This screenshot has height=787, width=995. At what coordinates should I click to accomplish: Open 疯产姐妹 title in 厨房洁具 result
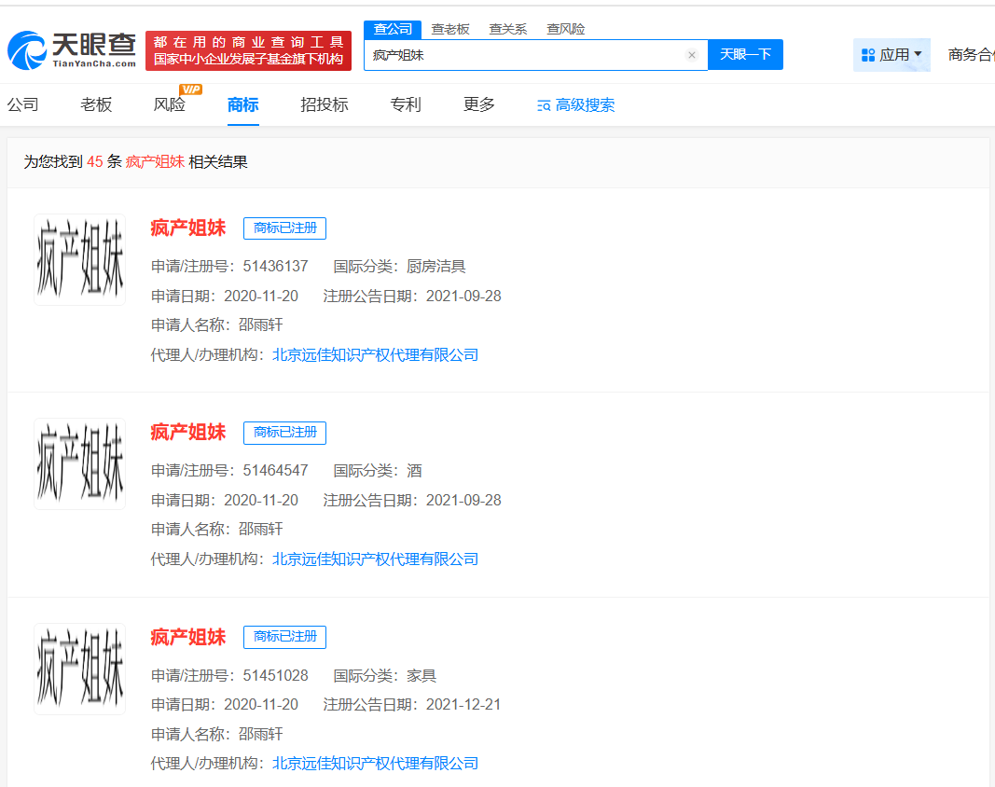pyautogui.click(x=187, y=228)
